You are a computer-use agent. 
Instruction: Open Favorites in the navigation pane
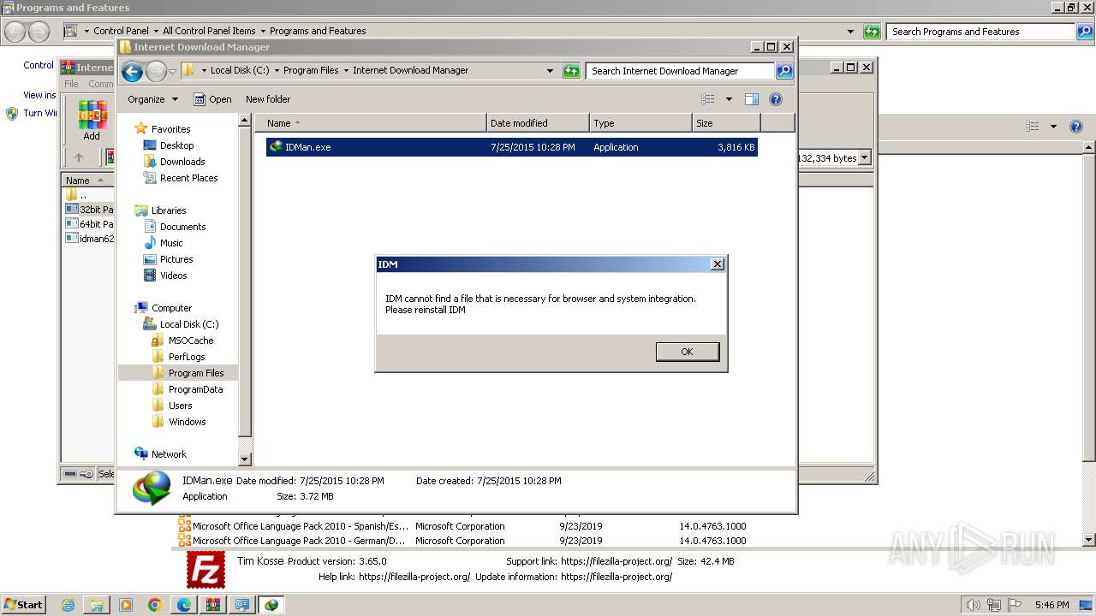click(170, 129)
